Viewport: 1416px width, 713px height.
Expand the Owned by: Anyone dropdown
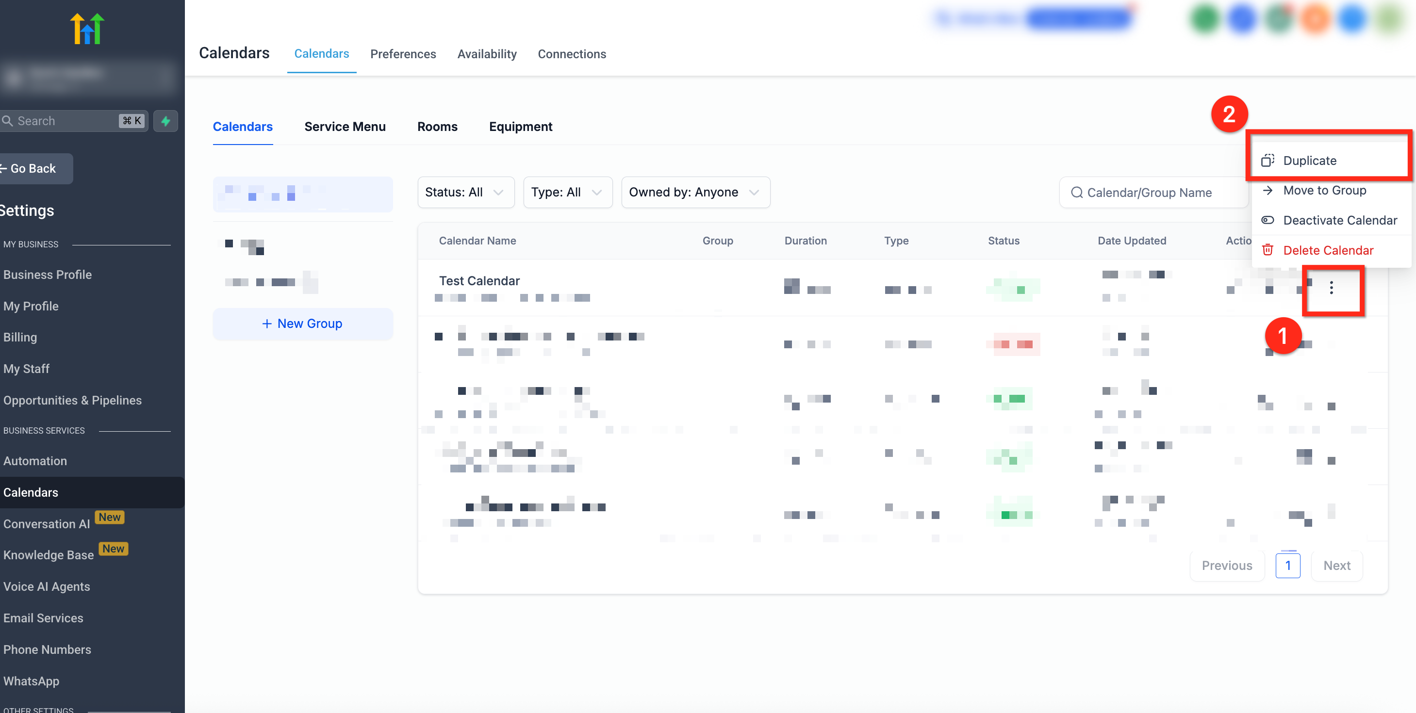(x=695, y=192)
